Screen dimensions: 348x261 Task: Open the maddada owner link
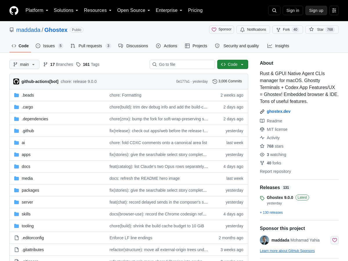pos(28,30)
